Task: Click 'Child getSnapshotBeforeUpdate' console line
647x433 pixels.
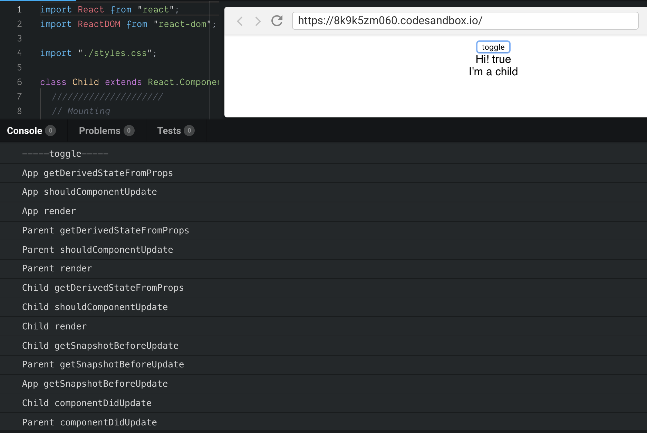Action: [100, 345]
